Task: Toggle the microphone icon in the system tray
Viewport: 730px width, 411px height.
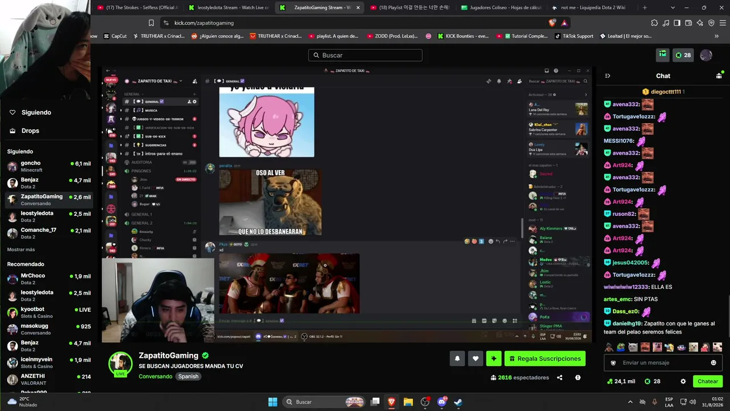Action: (x=655, y=402)
